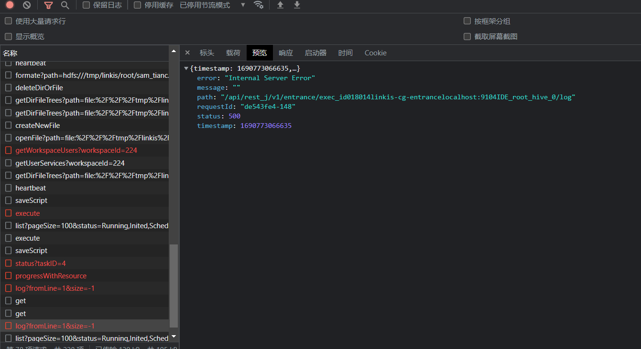Select highlighted log?fromLine=1&size=-1 request
641x349 pixels.
pos(85,326)
